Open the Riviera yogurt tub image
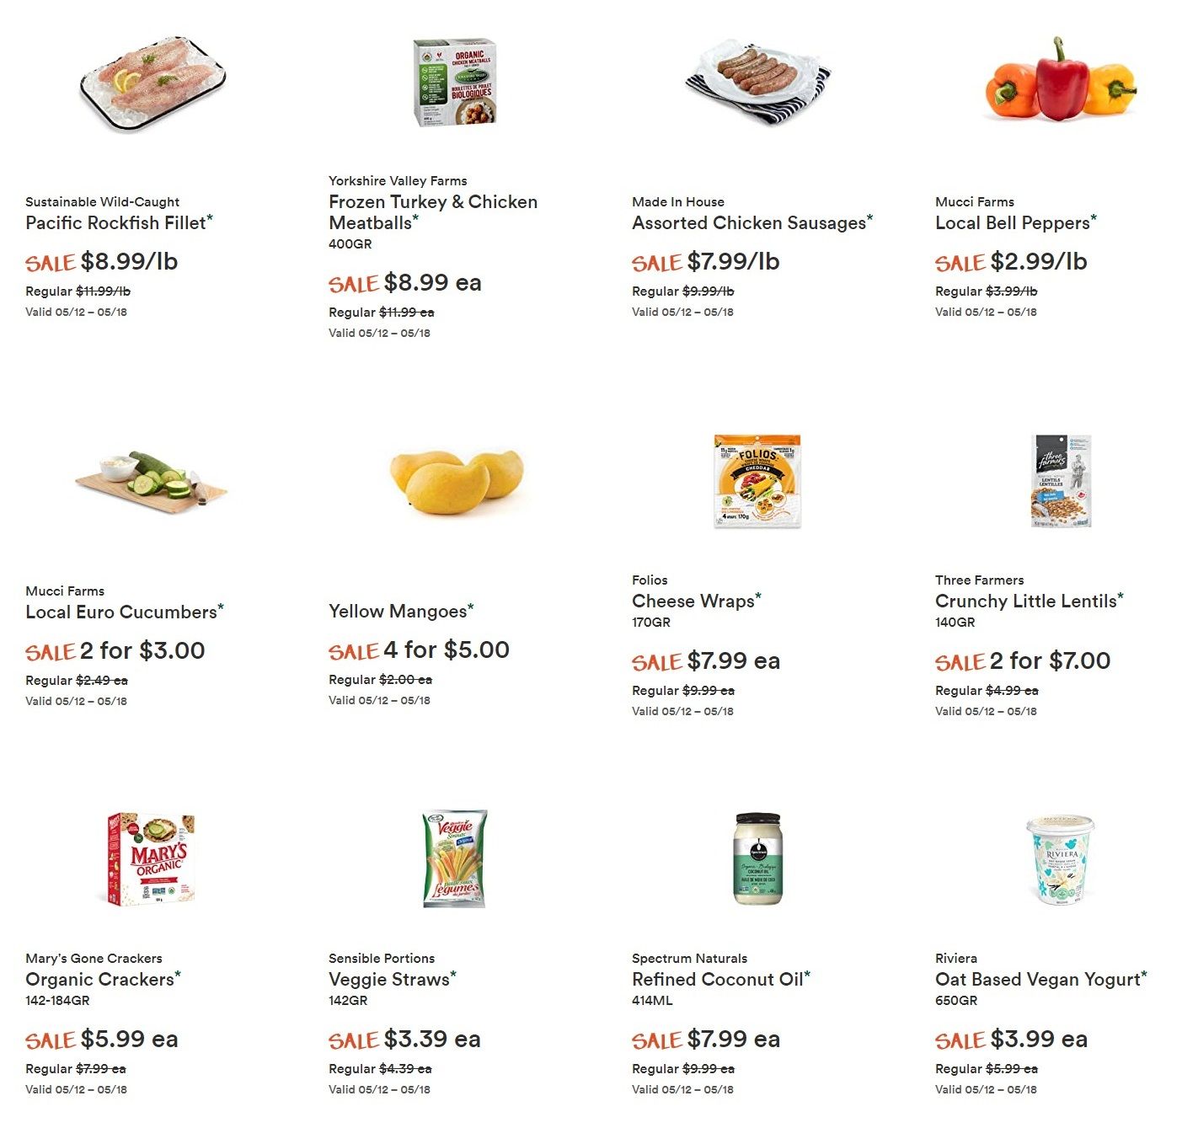Image resolution: width=1198 pixels, height=1144 pixels. pos(1060,859)
